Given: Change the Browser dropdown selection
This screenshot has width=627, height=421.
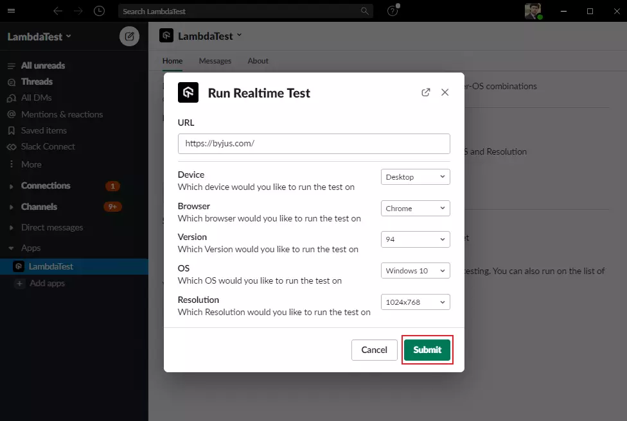Looking at the screenshot, I should 415,208.
